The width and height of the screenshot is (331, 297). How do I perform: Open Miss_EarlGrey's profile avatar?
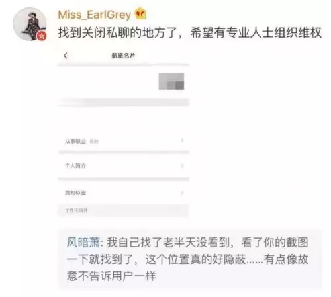coord(30,24)
